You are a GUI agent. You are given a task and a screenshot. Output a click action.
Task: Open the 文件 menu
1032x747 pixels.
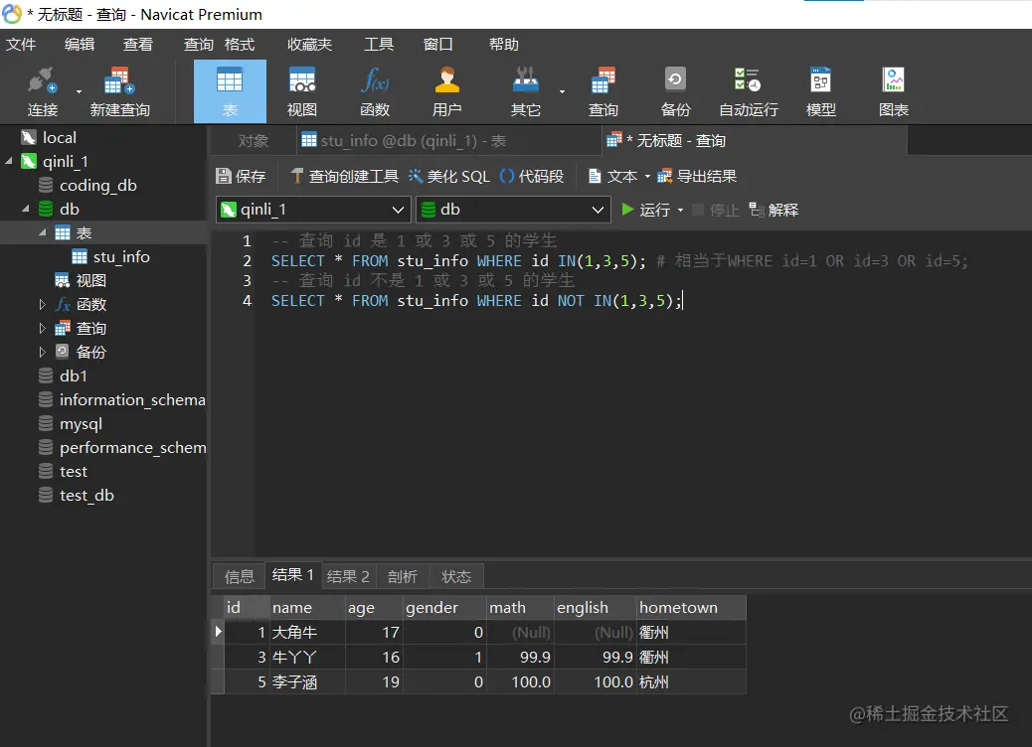pyautogui.click(x=21, y=44)
